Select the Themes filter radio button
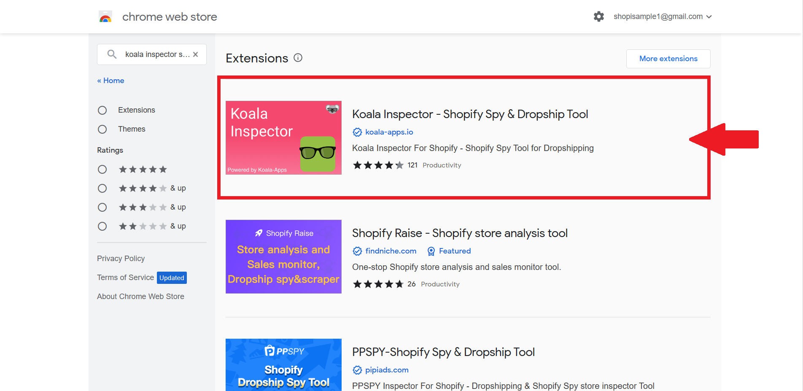 (102, 129)
